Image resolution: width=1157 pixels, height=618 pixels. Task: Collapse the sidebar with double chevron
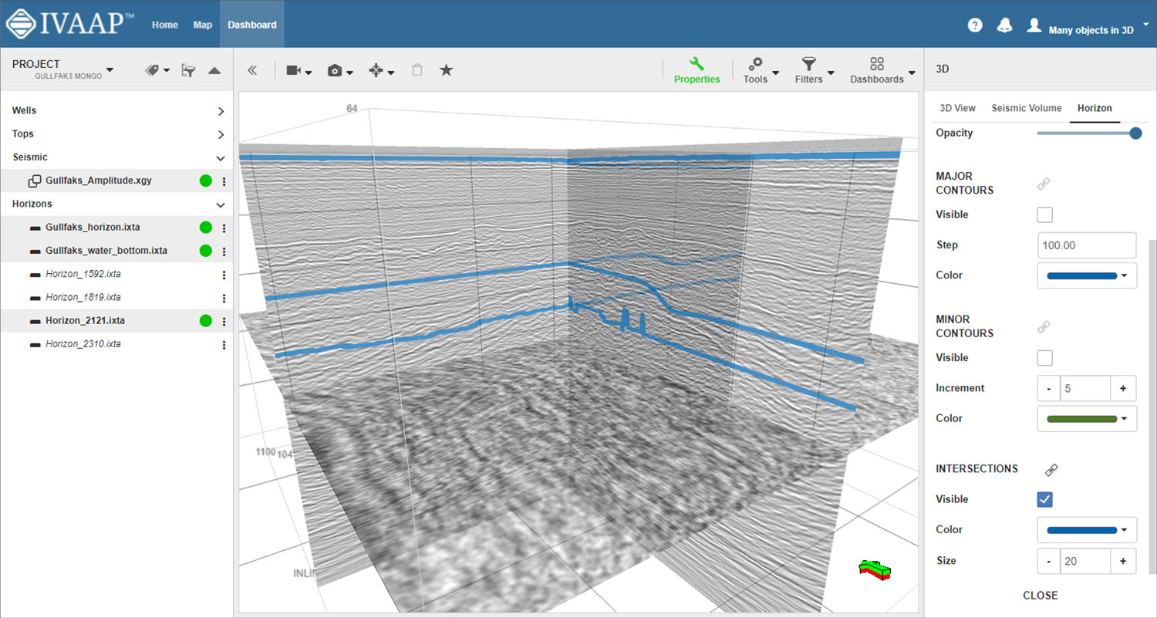tap(251, 70)
